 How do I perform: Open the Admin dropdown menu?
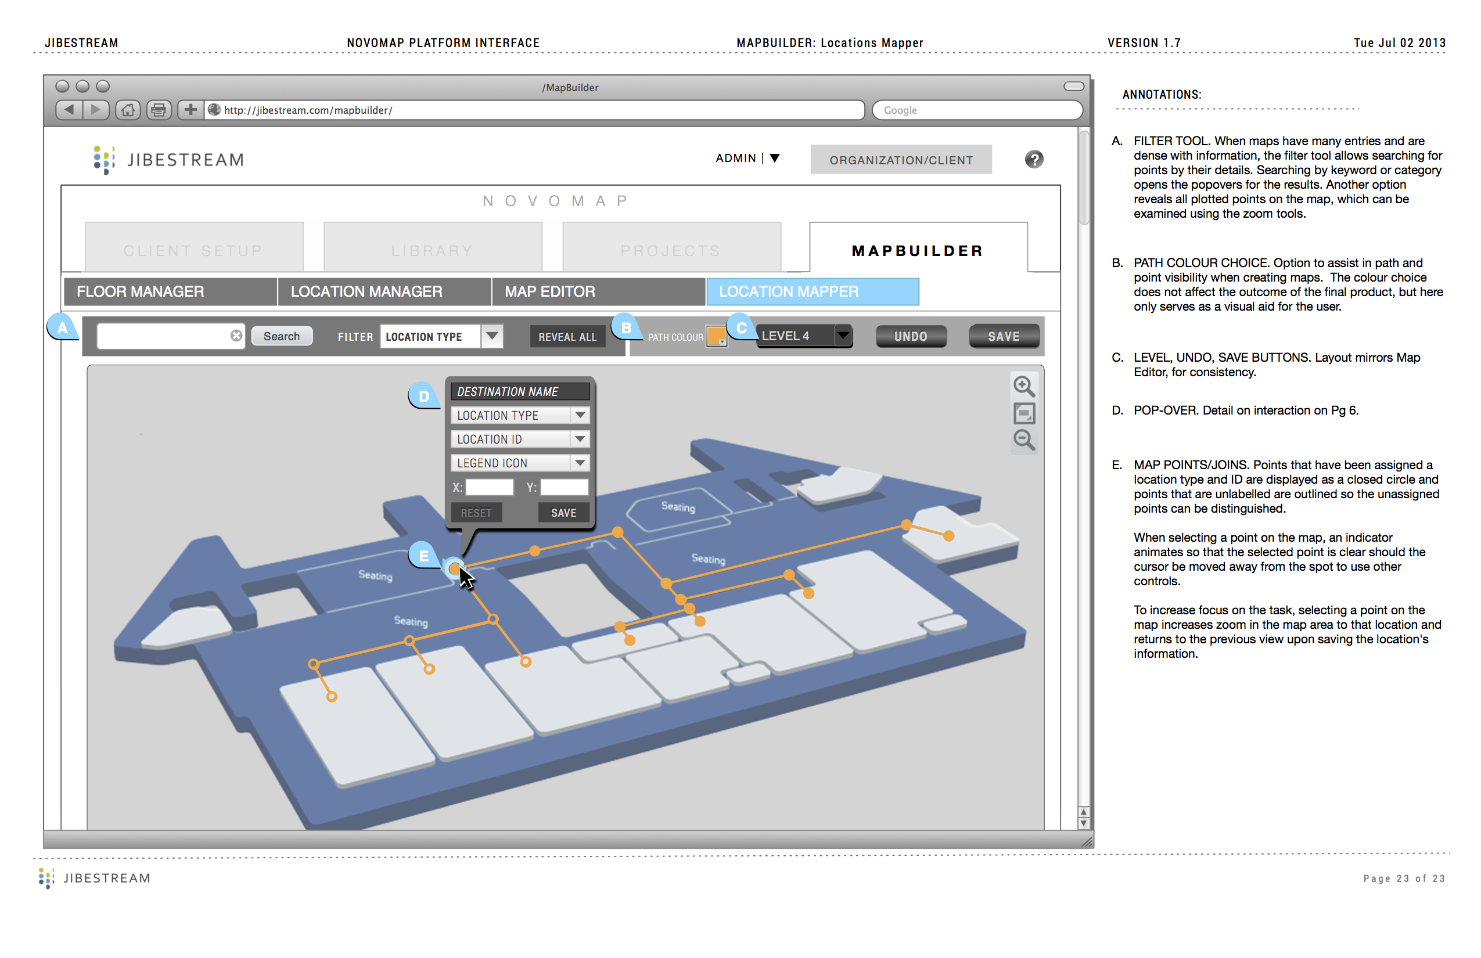747,158
